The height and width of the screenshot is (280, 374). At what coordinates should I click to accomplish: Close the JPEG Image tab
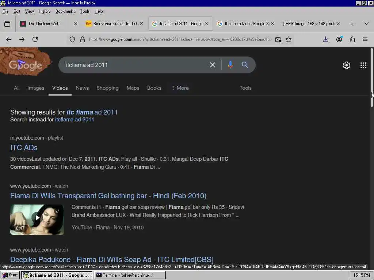click(x=338, y=24)
